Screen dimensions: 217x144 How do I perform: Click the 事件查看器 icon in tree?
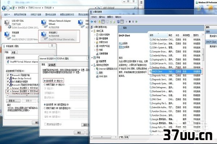pyautogui.click(x=97, y=38)
